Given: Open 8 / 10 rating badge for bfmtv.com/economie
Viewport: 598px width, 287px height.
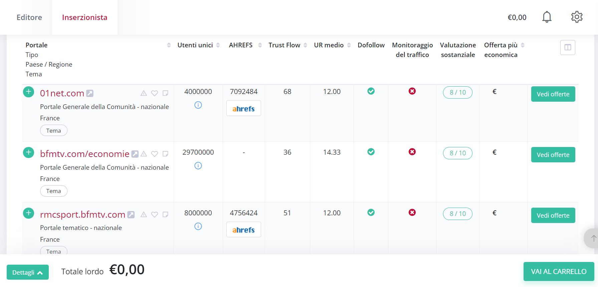Looking at the screenshot, I should (458, 153).
